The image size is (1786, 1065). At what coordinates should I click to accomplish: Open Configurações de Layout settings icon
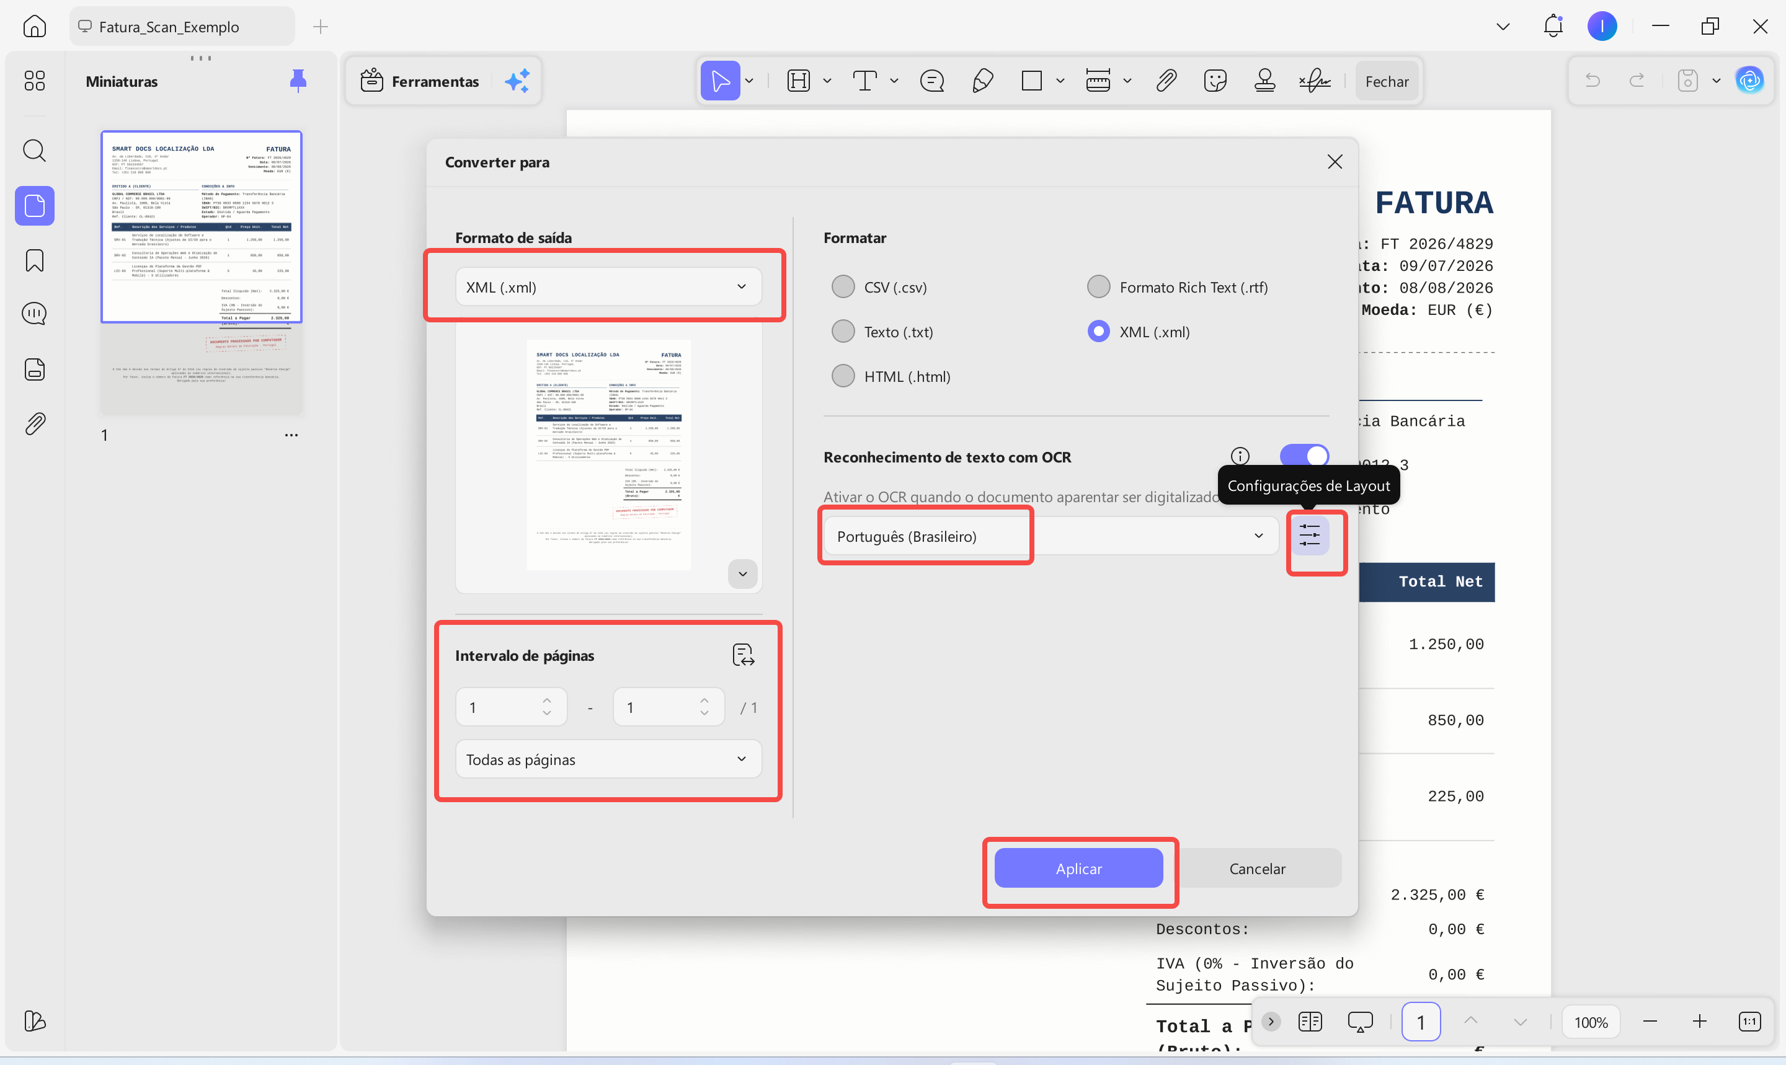[1310, 536]
